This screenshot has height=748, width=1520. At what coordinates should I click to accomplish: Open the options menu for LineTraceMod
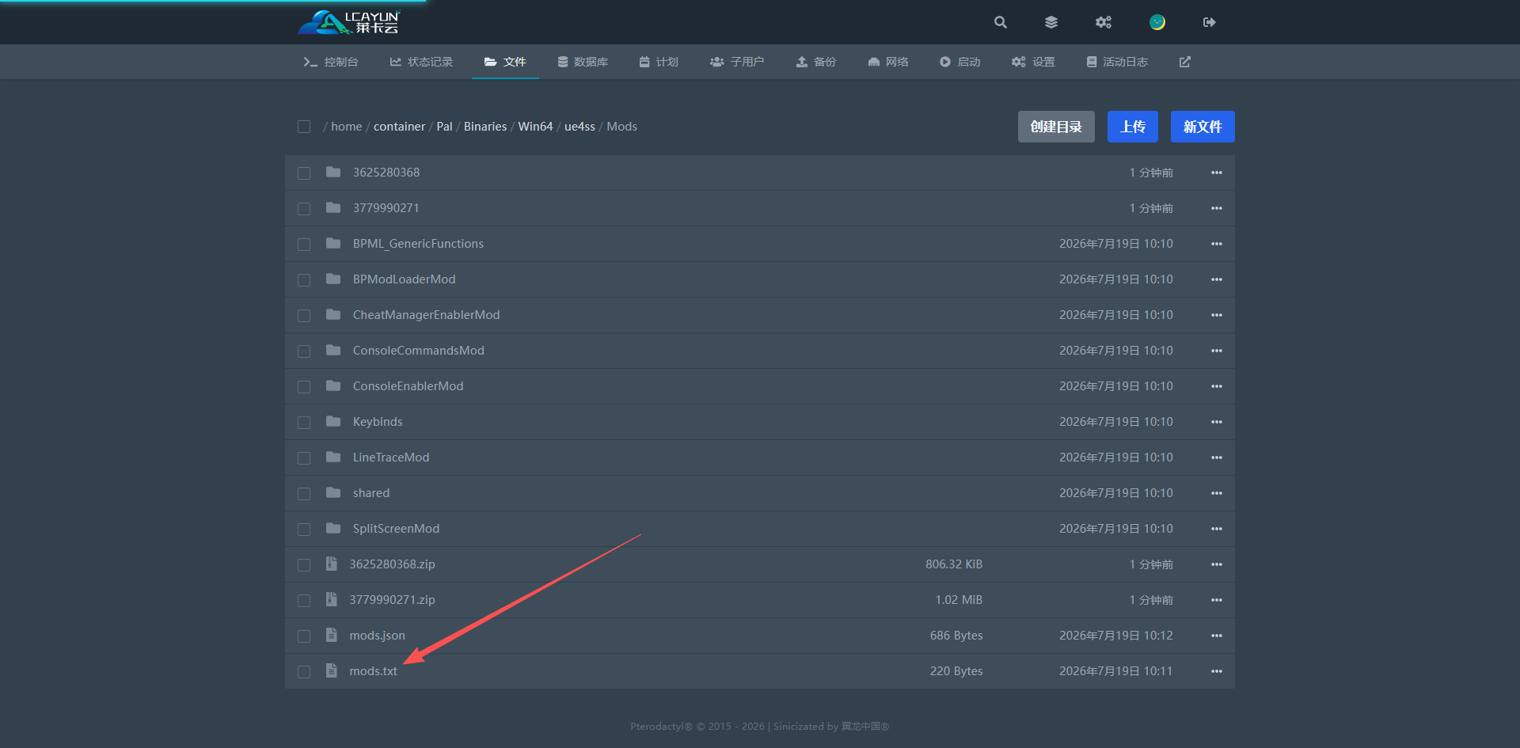[x=1217, y=458]
